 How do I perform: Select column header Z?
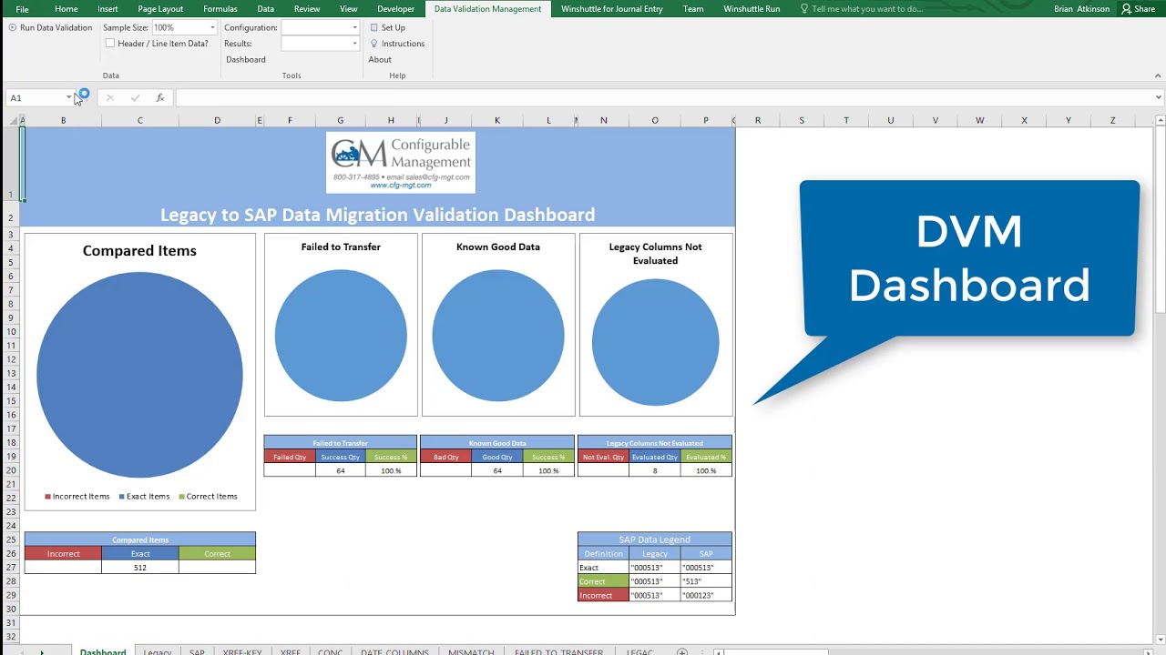click(x=1112, y=120)
